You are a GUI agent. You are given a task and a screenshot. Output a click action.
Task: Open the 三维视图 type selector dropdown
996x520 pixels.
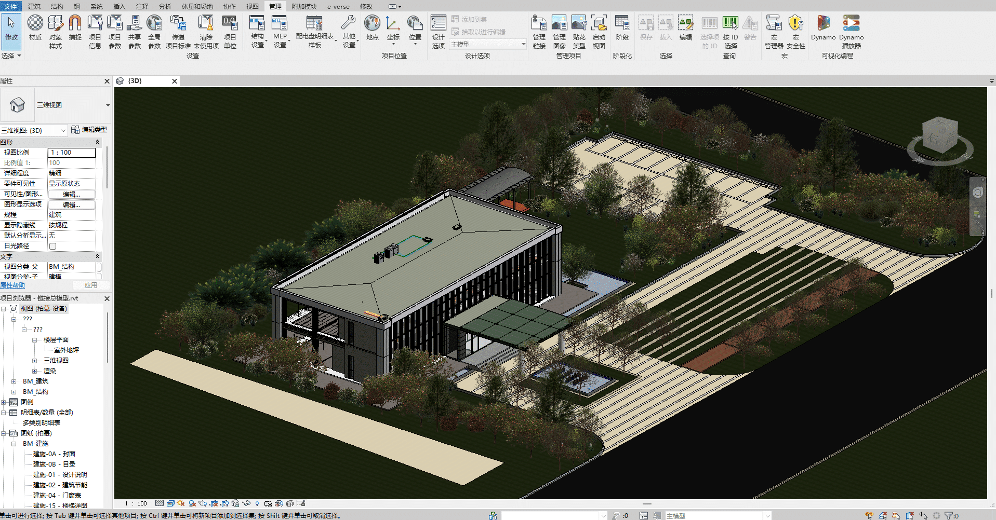pos(108,105)
